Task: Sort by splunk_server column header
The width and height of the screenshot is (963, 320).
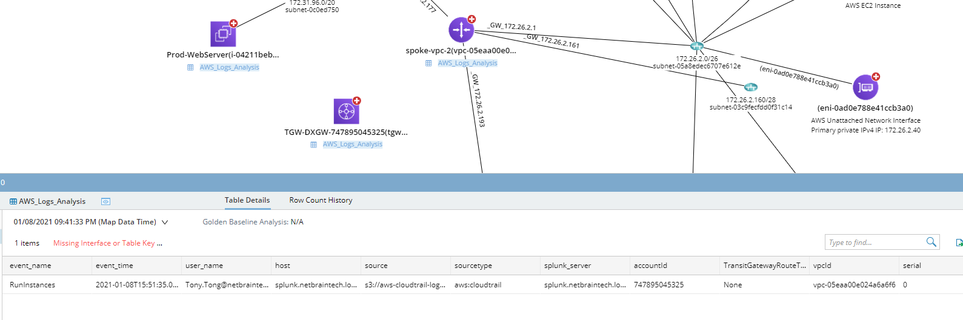Action: [585, 266]
